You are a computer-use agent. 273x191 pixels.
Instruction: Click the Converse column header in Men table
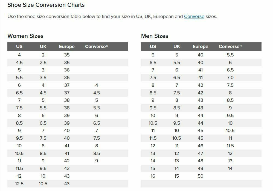[230, 46]
